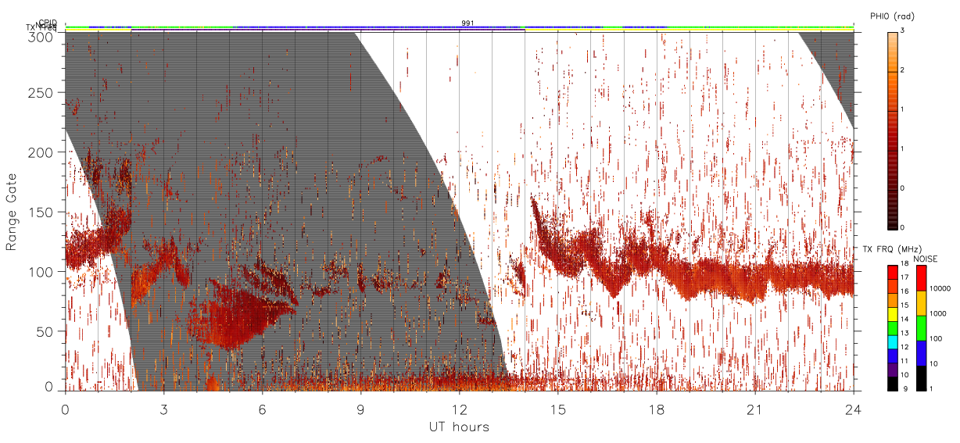This screenshot has width=960, height=443.
Task: Click the '1000' NOISE legend label
Action: pos(938,313)
